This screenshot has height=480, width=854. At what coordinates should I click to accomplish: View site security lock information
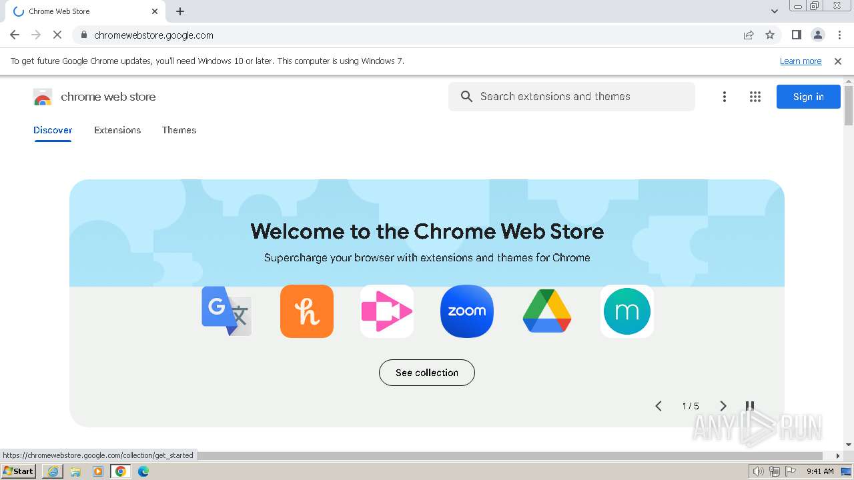83,35
